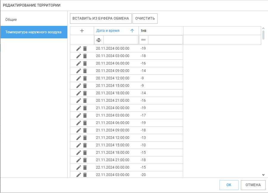Delete the 20.11.2024 09:00:00 row
Screen dimensions: 268x193
[85, 71]
